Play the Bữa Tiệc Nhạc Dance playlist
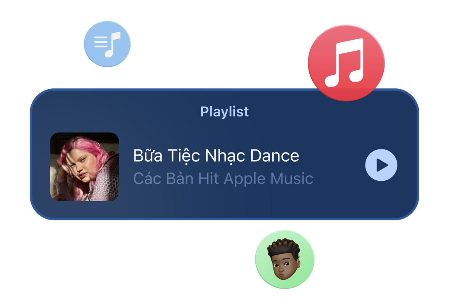Viewport: 449px width, 308px height. (381, 165)
